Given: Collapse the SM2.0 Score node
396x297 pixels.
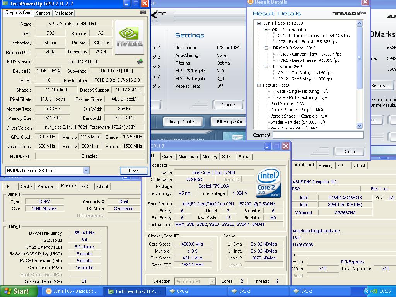Looking at the screenshot, I should [x=266, y=29].
